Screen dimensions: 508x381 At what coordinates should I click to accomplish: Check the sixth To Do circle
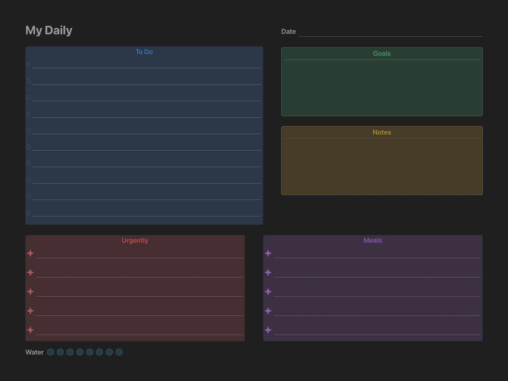[x=29, y=147]
